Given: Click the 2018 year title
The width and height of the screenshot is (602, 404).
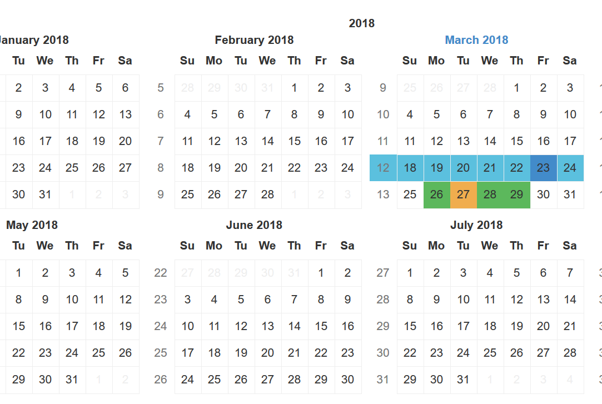Looking at the screenshot, I should click(x=362, y=23).
